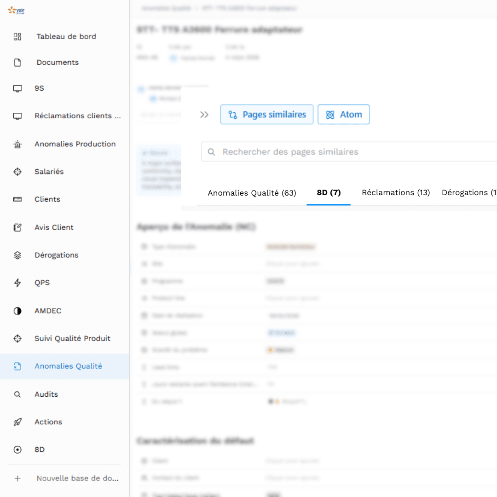497x497 pixels.
Task: Click the QPS lightning bolt icon
Action: pyautogui.click(x=17, y=283)
